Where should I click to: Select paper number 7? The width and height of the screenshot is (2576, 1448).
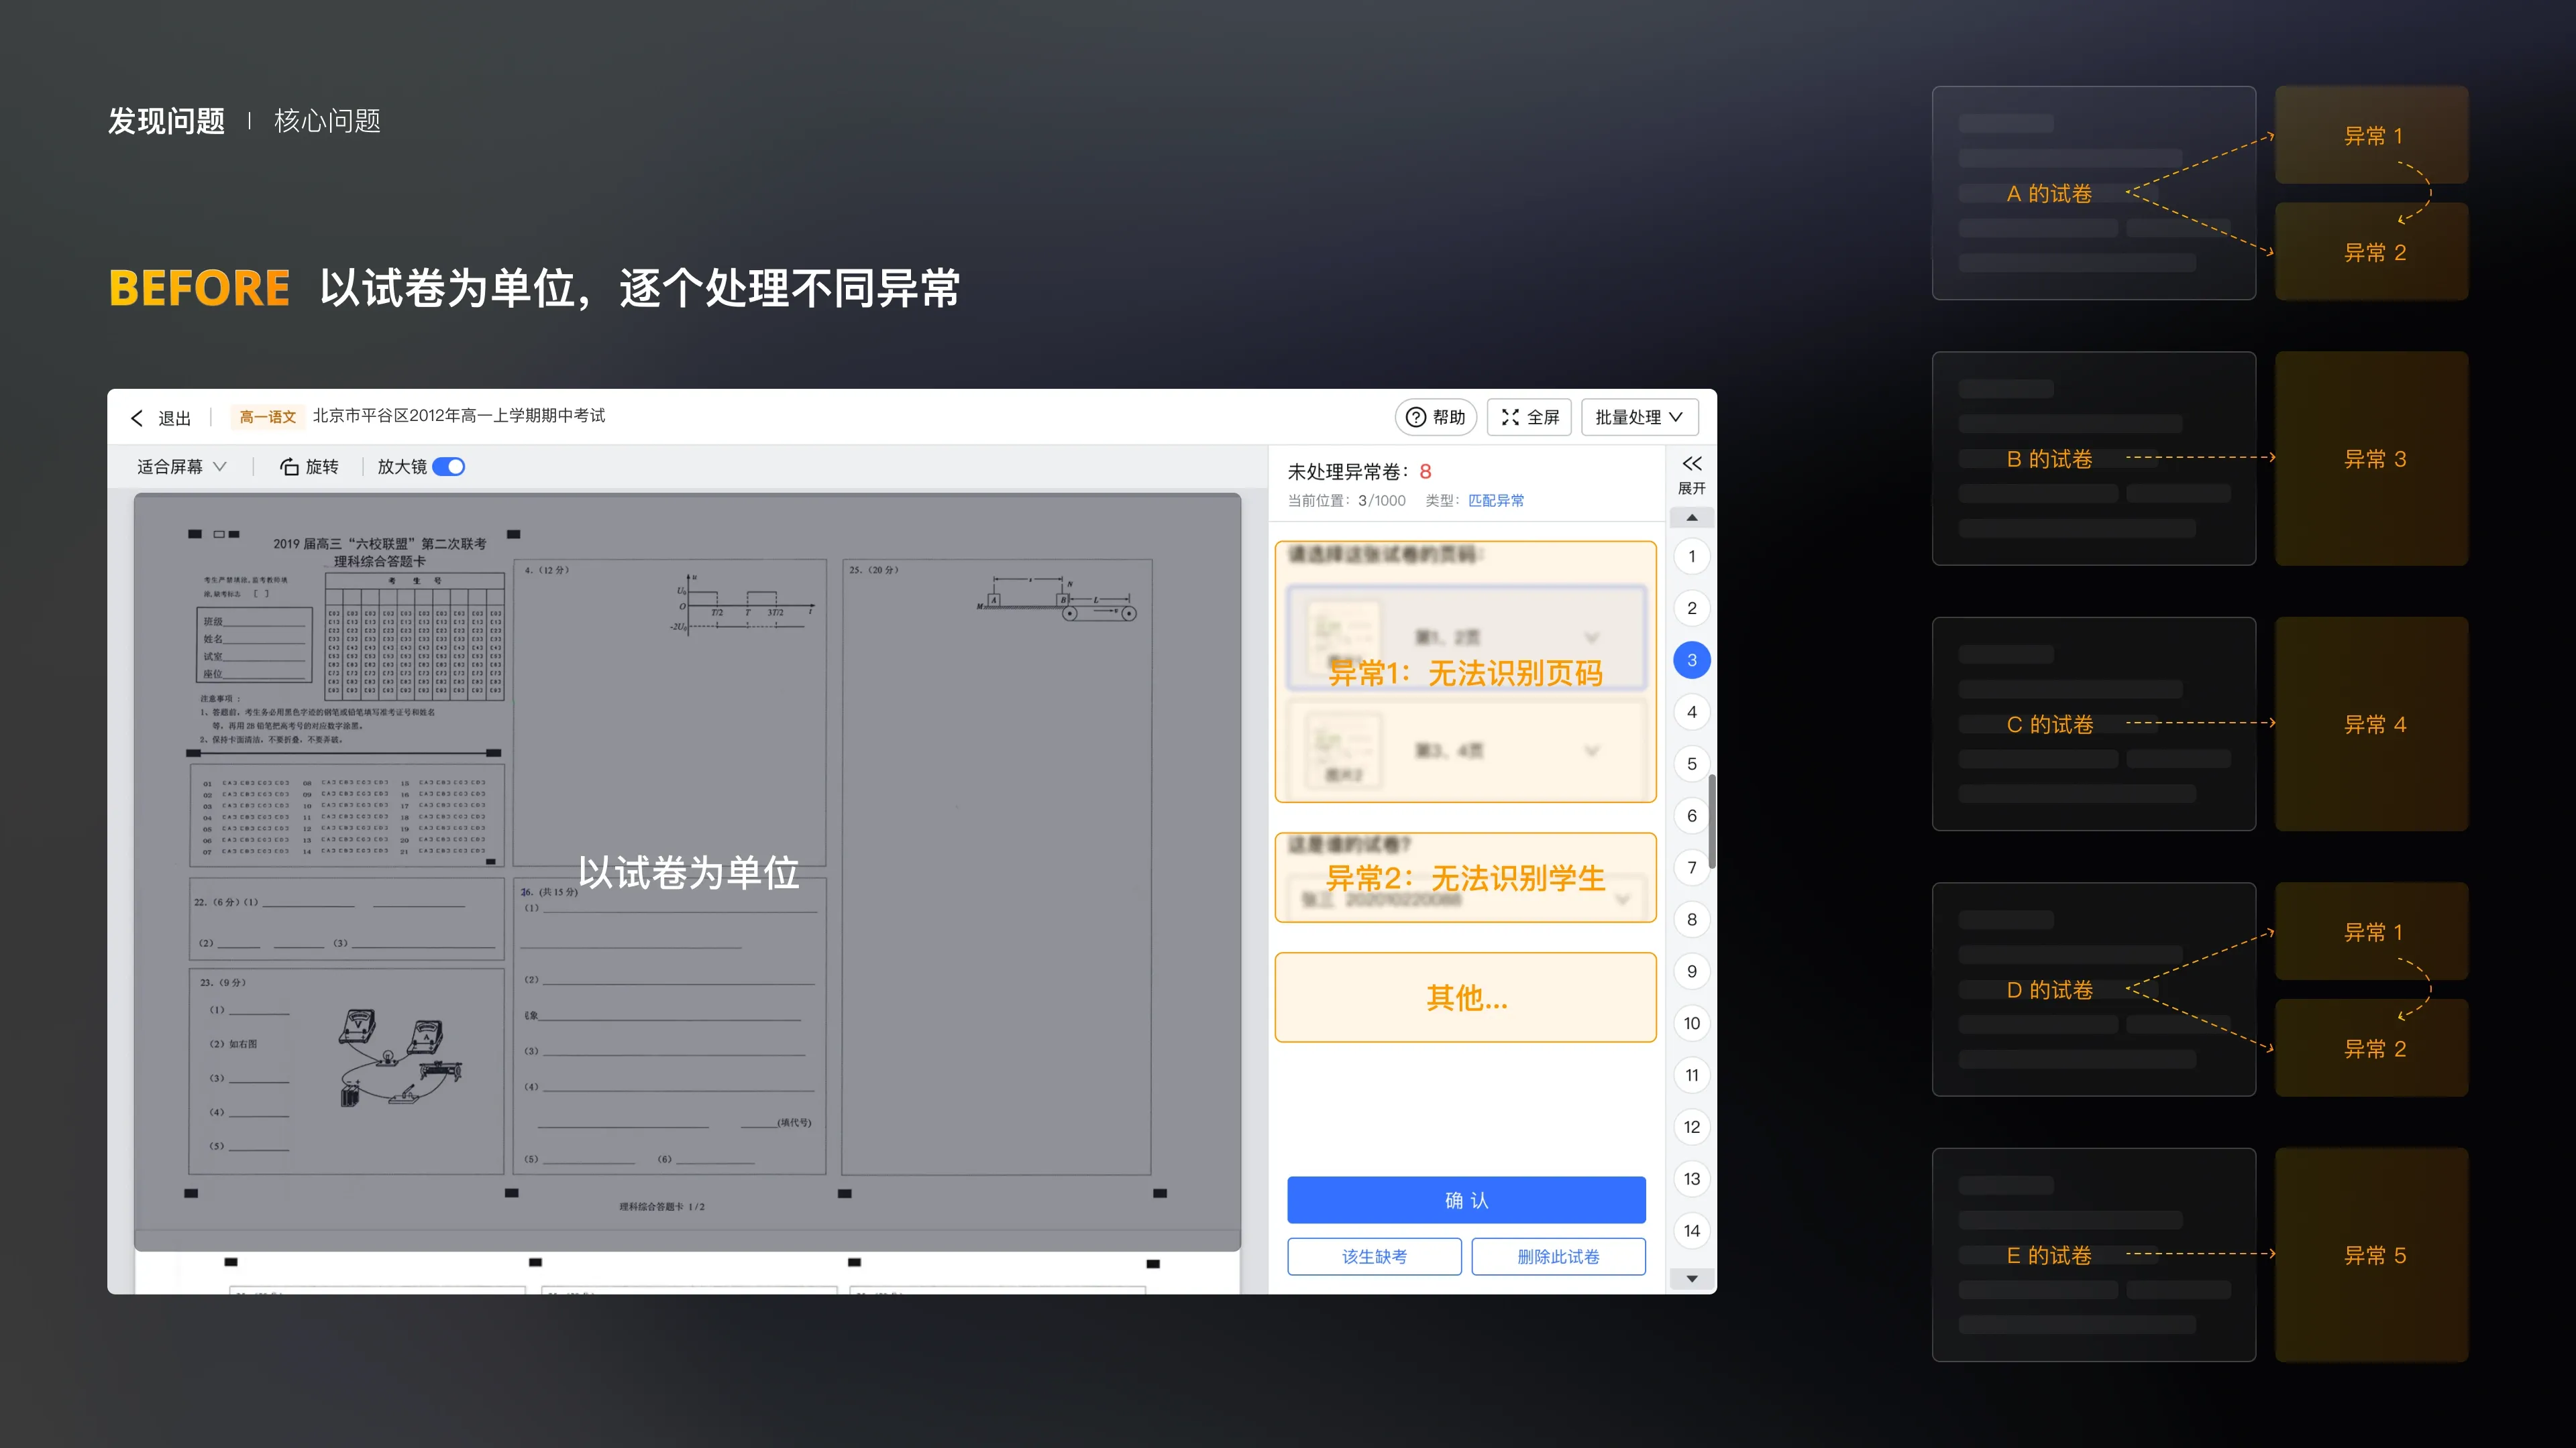click(x=1692, y=868)
